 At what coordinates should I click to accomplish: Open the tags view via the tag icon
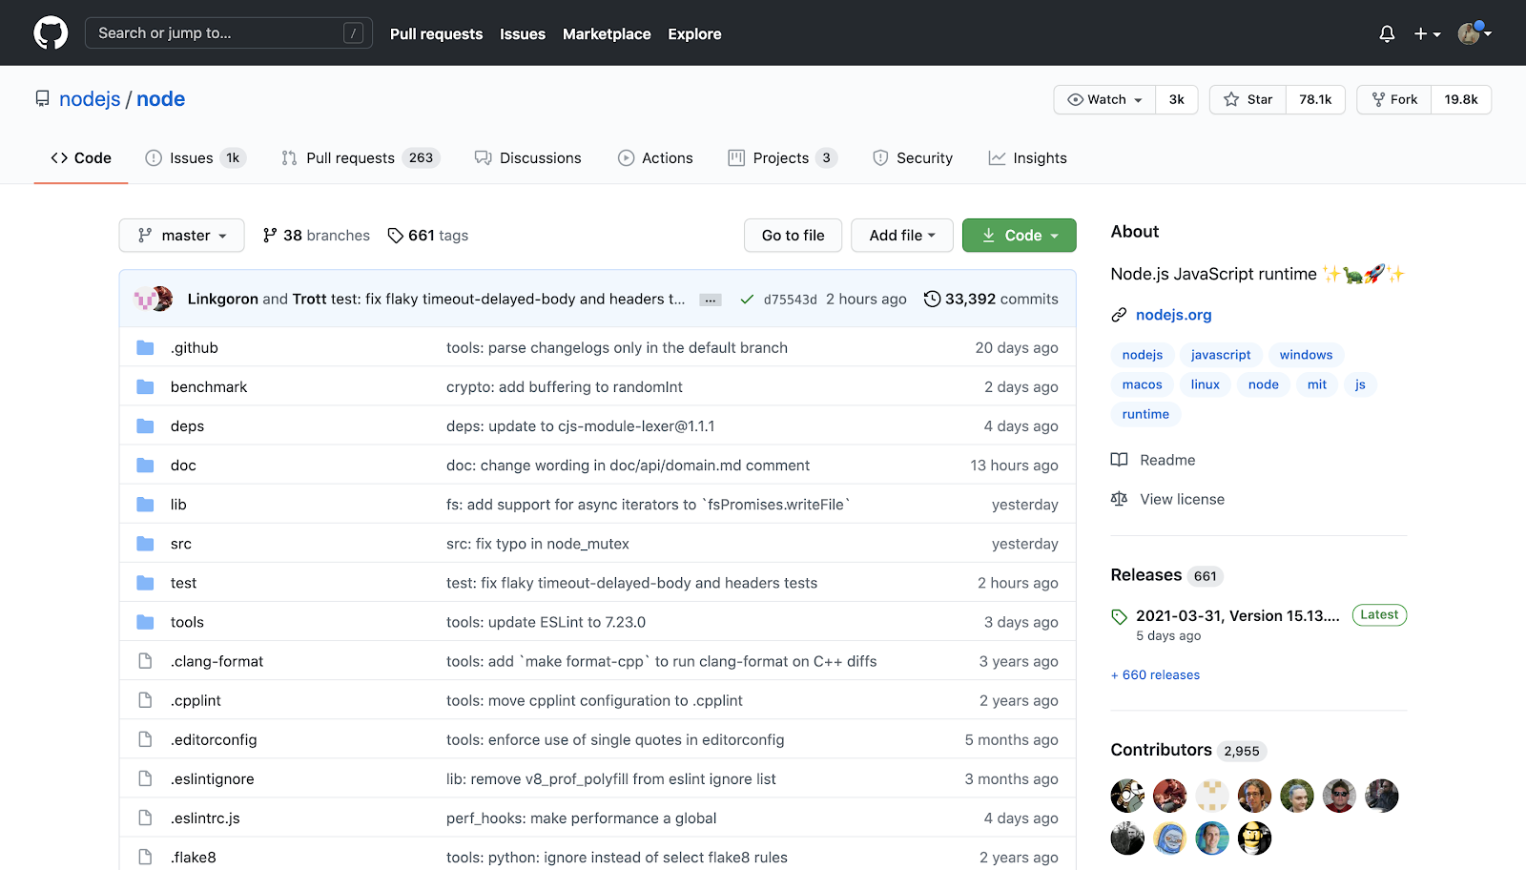click(396, 235)
